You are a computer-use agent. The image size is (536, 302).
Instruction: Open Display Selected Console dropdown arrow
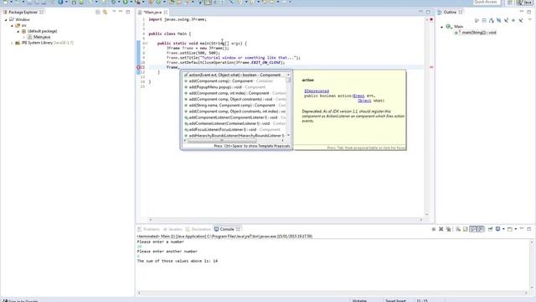pos(503,229)
